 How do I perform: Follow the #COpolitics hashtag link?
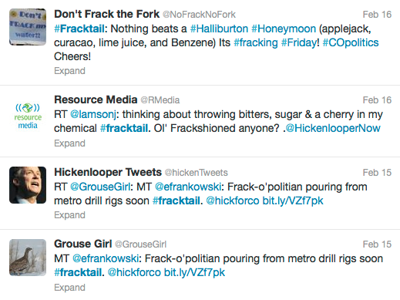click(x=351, y=42)
